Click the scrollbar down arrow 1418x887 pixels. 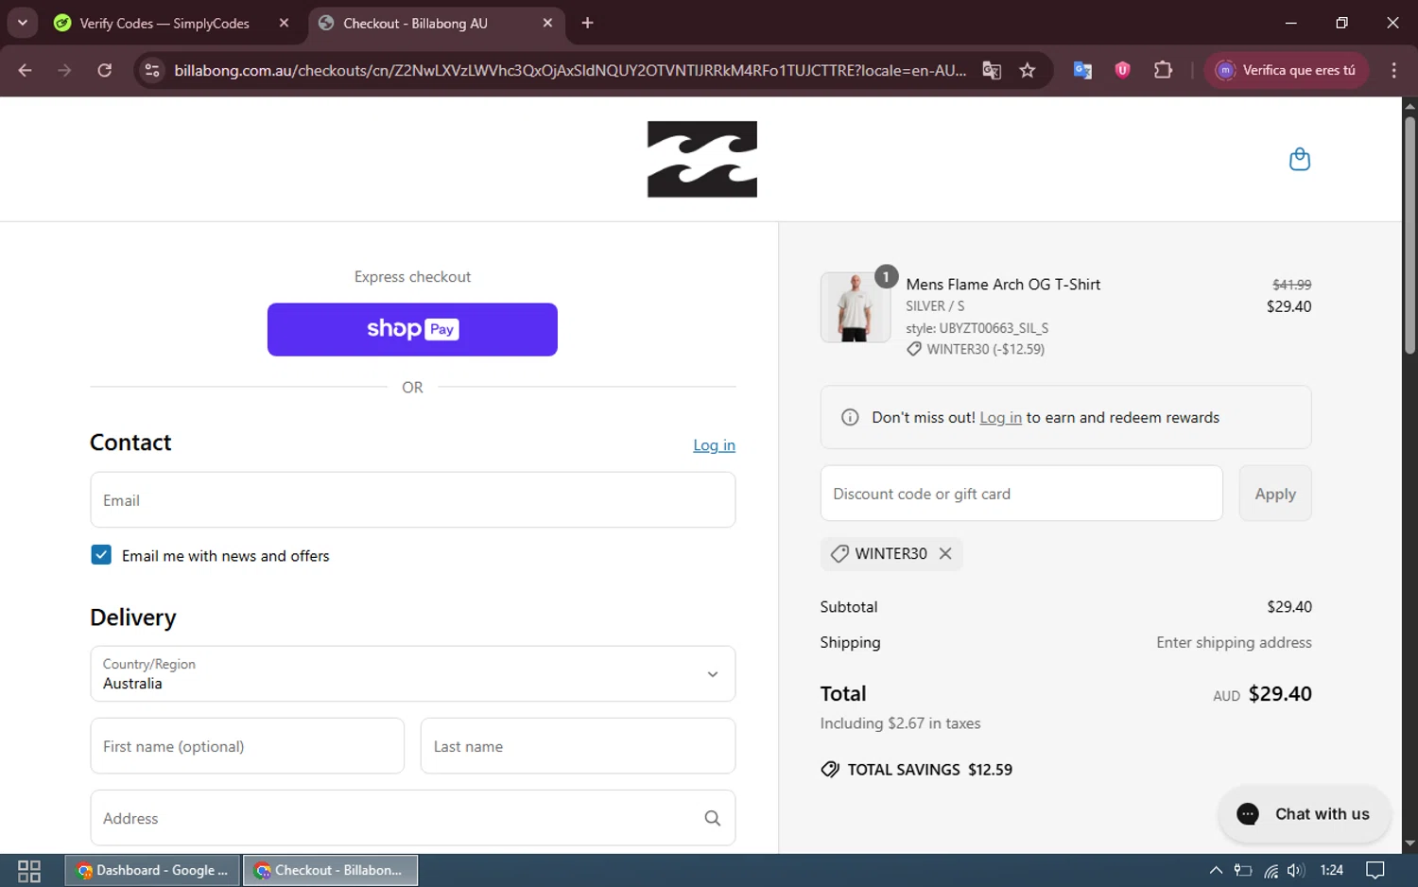click(x=1409, y=844)
